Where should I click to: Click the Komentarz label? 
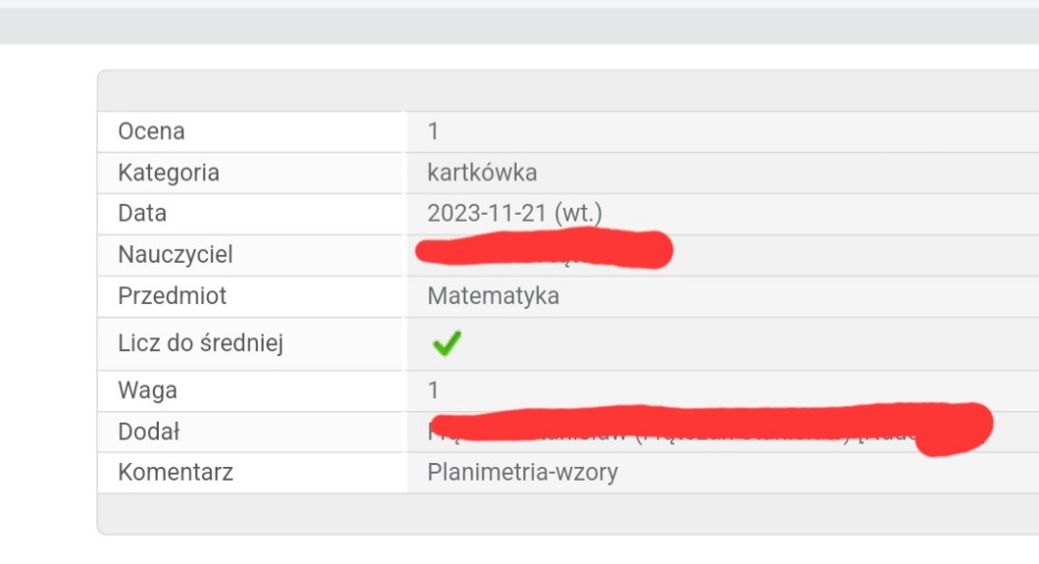point(174,473)
